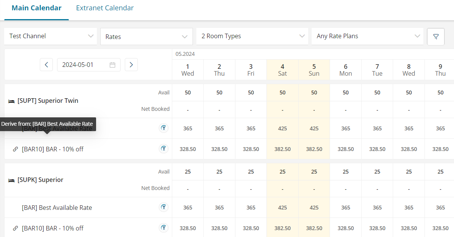Click Superior BAR rate 365 on Thu 2
Viewport: 454px width, 237px height.
[219, 208]
